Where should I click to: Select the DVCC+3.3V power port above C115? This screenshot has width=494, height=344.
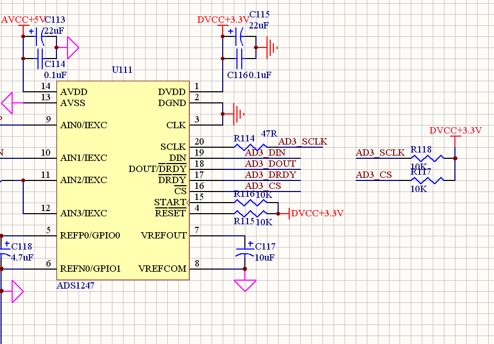(x=223, y=20)
